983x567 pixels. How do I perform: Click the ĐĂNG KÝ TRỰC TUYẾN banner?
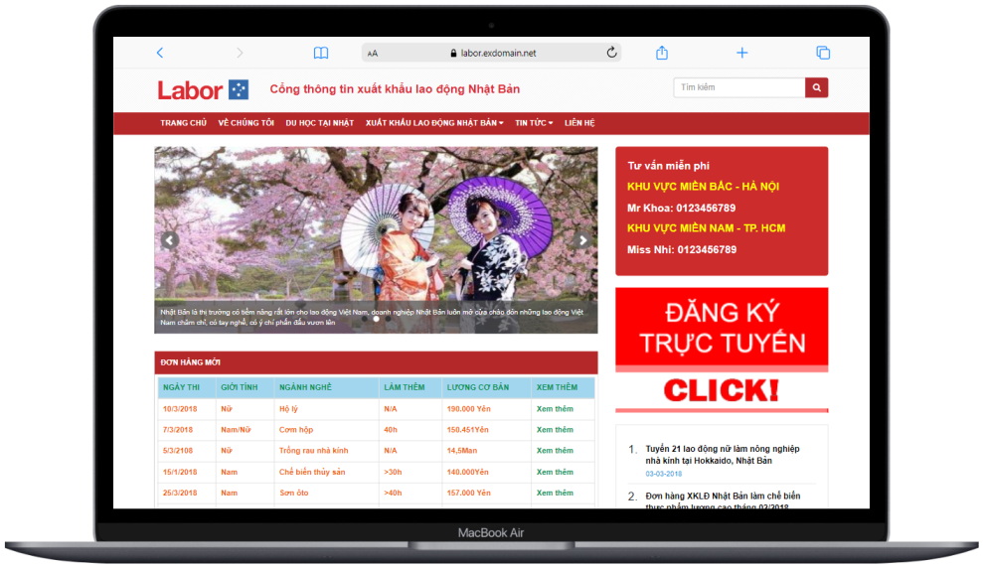pos(722,328)
